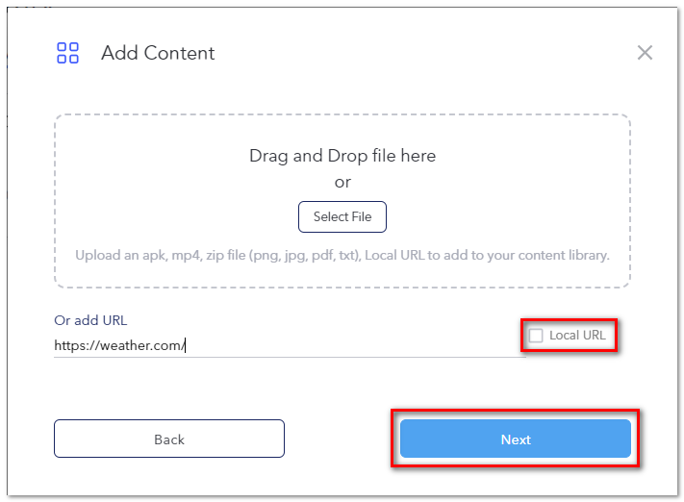Image resolution: width=684 pixels, height=502 pixels.
Task: Click the Local URL label text
Action: click(x=577, y=335)
